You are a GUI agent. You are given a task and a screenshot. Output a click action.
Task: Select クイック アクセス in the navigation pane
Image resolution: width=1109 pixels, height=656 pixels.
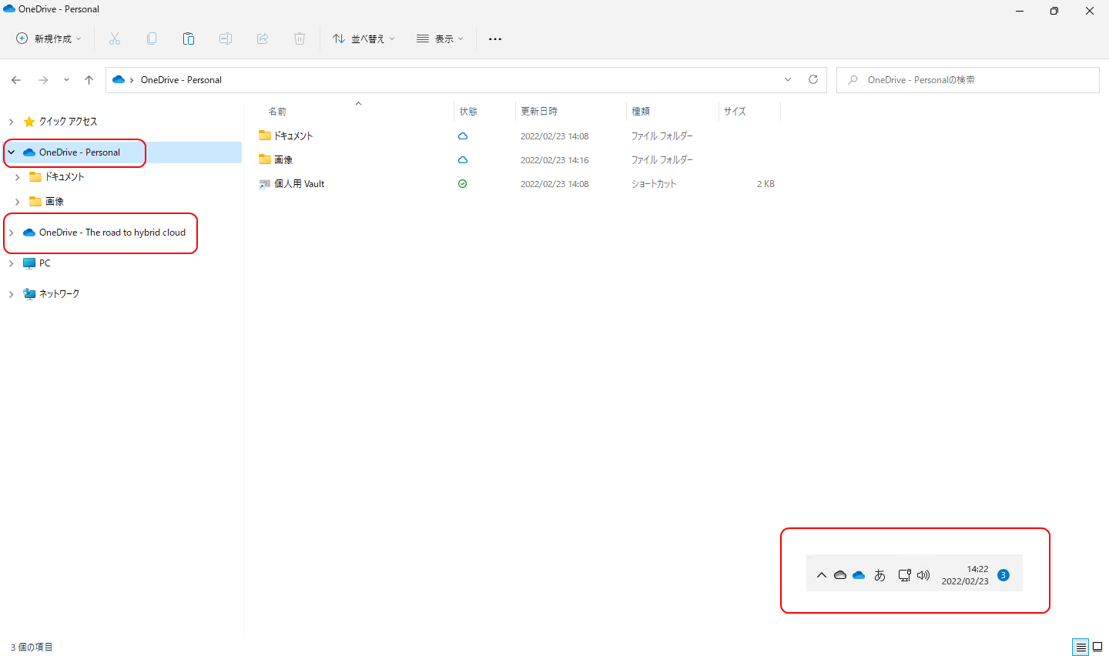pyautogui.click(x=68, y=122)
